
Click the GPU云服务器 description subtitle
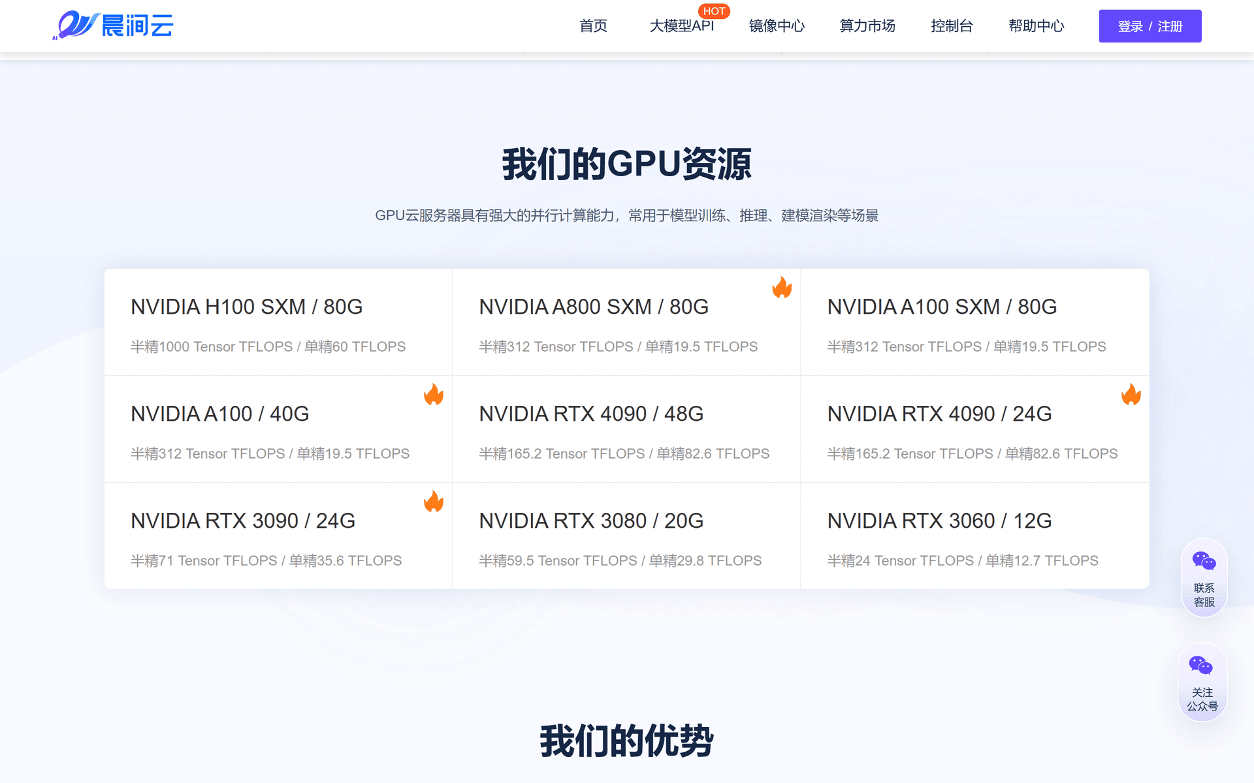click(627, 215)
